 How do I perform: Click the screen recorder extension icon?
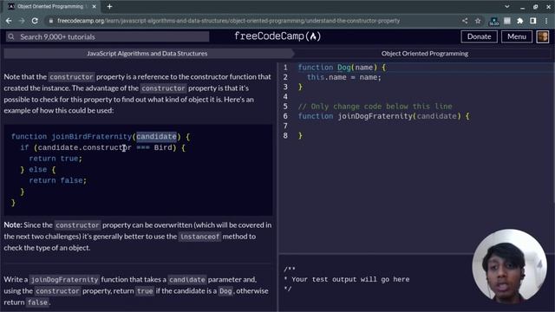pos(493,21)
